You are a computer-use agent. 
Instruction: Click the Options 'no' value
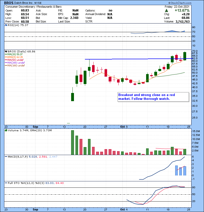click(x=110, y=10)
